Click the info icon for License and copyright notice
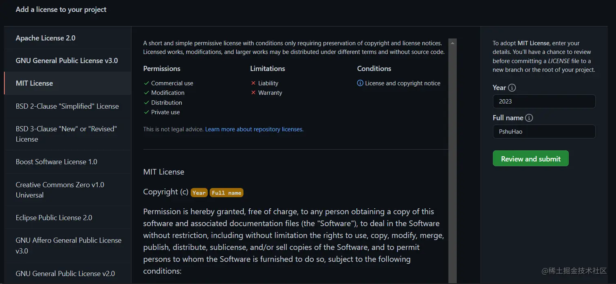 (360, 83)
